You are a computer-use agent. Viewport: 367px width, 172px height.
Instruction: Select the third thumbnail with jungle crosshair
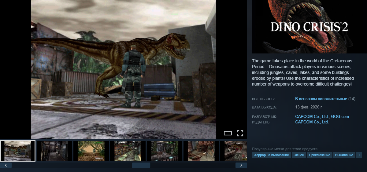[91, 151]
